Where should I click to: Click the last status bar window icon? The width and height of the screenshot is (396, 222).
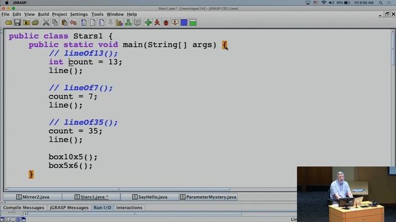(24, 220)
